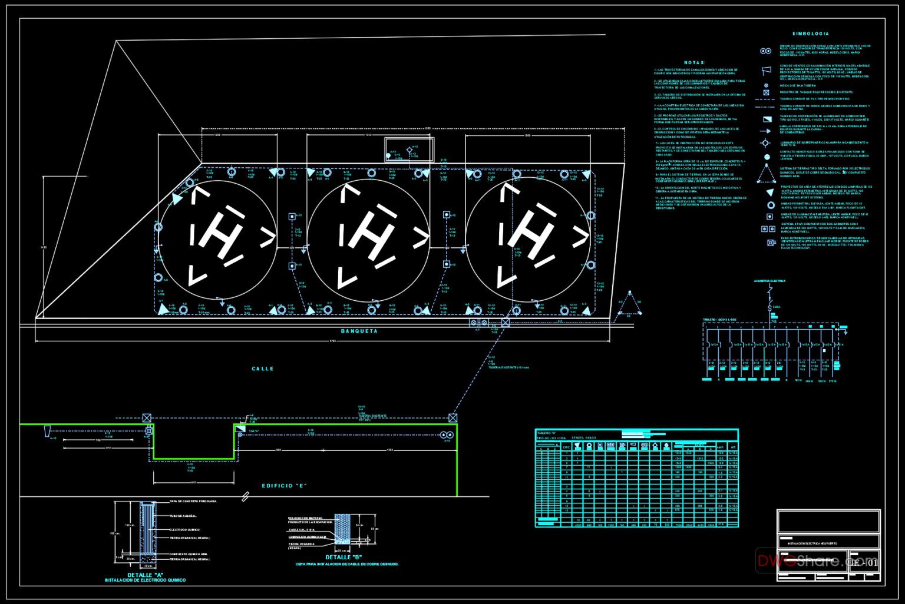905x604 pixels.
Task: Click the tablero de distribución legend symbol
Action: pyautogui.click(x=767, y=118)
